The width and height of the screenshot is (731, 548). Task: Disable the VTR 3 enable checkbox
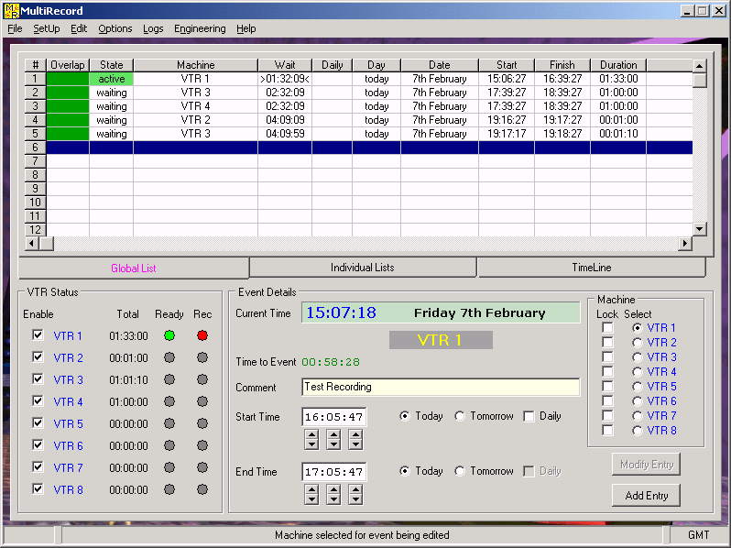38,379
